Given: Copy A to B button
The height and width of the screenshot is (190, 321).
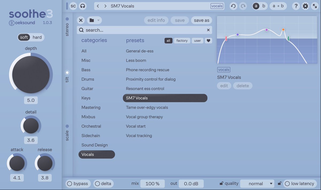Looking at the screenshot, I should pos(278,6).
